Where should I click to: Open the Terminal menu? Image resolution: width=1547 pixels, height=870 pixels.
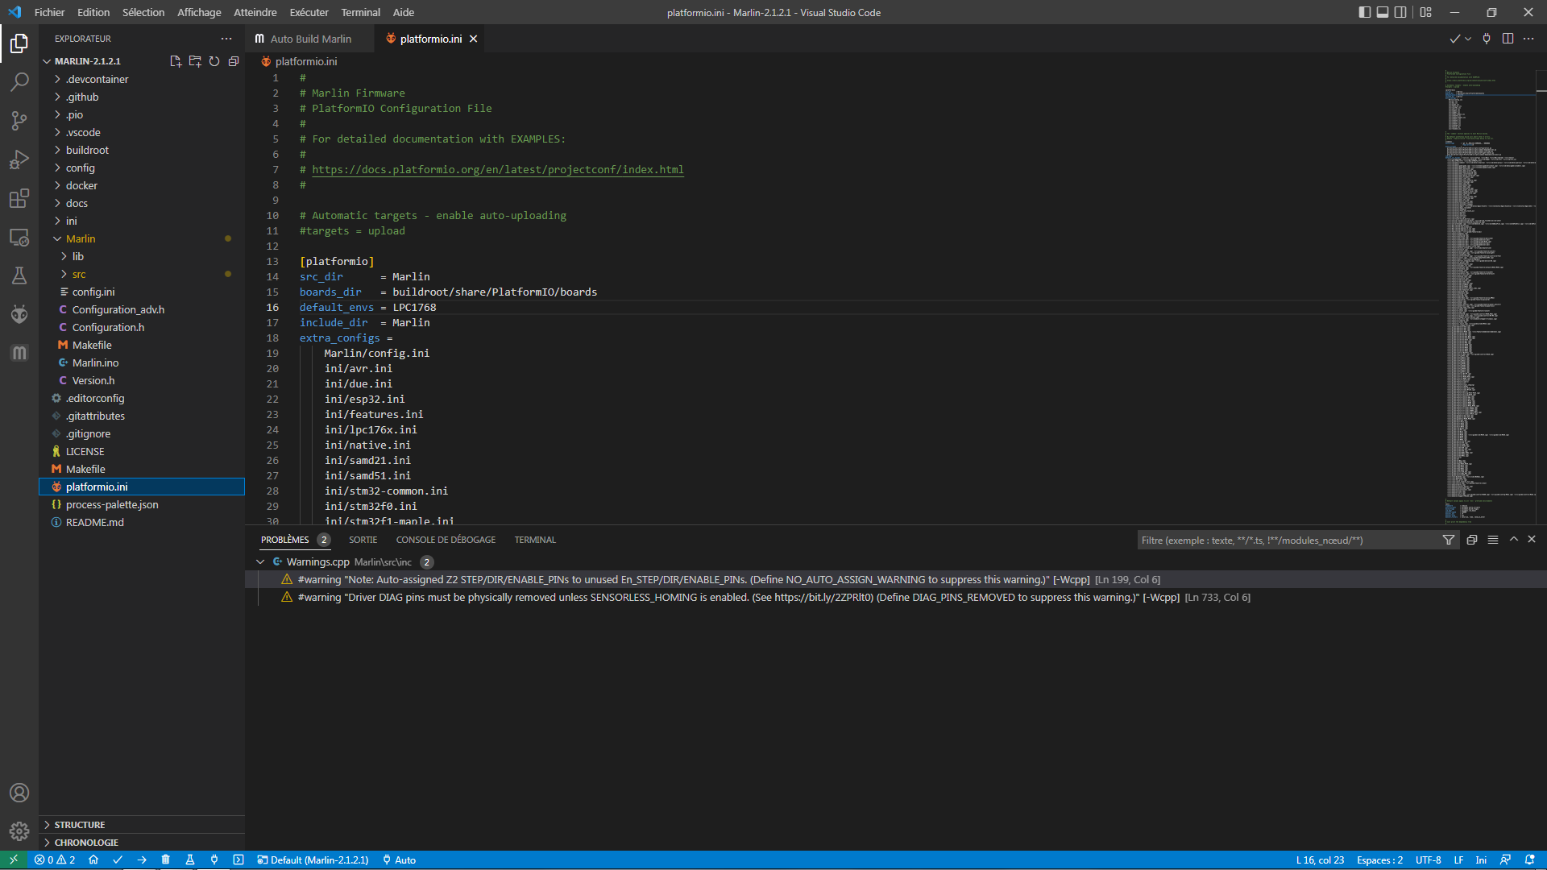[x=360, y=12]
